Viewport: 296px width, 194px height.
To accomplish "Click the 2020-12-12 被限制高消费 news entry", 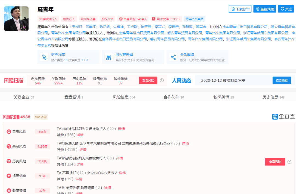I will [223, 81].
